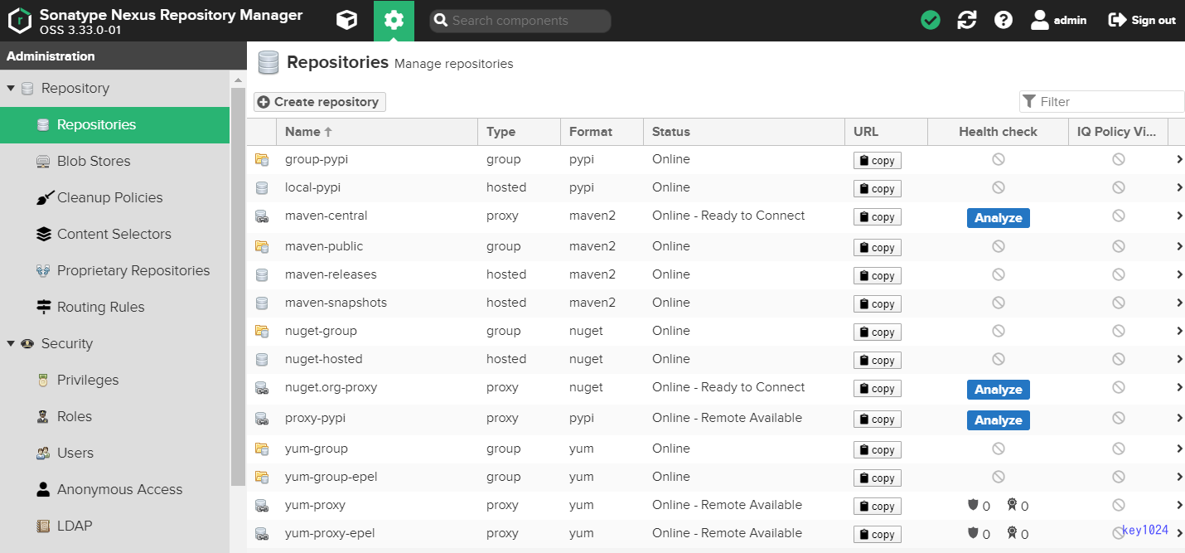Open details arrow for maven-central row
This screenshot has width=1185, height=553.
(1179, 216)
